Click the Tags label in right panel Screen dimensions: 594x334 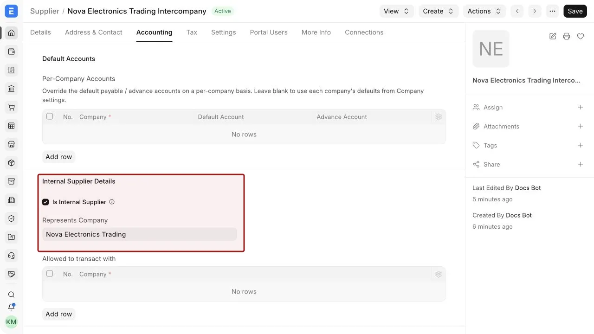coord(490,145)
